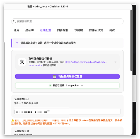
Task: Click the clipboard icon on the purple button
Action: 55,76
